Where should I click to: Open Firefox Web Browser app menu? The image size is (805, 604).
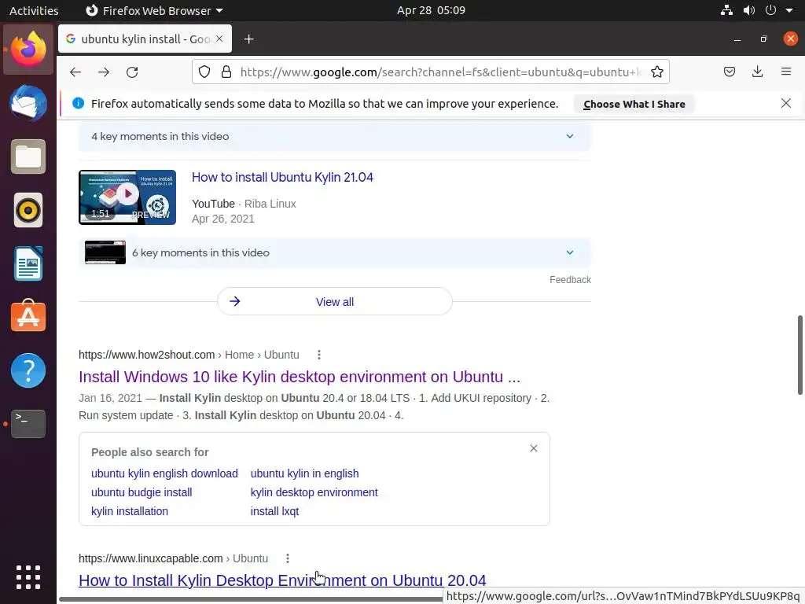[x=155, y=10]
